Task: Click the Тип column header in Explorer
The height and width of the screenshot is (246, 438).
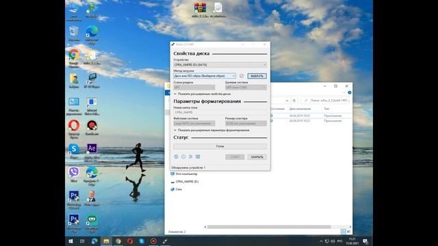Action: click(326, 109)
